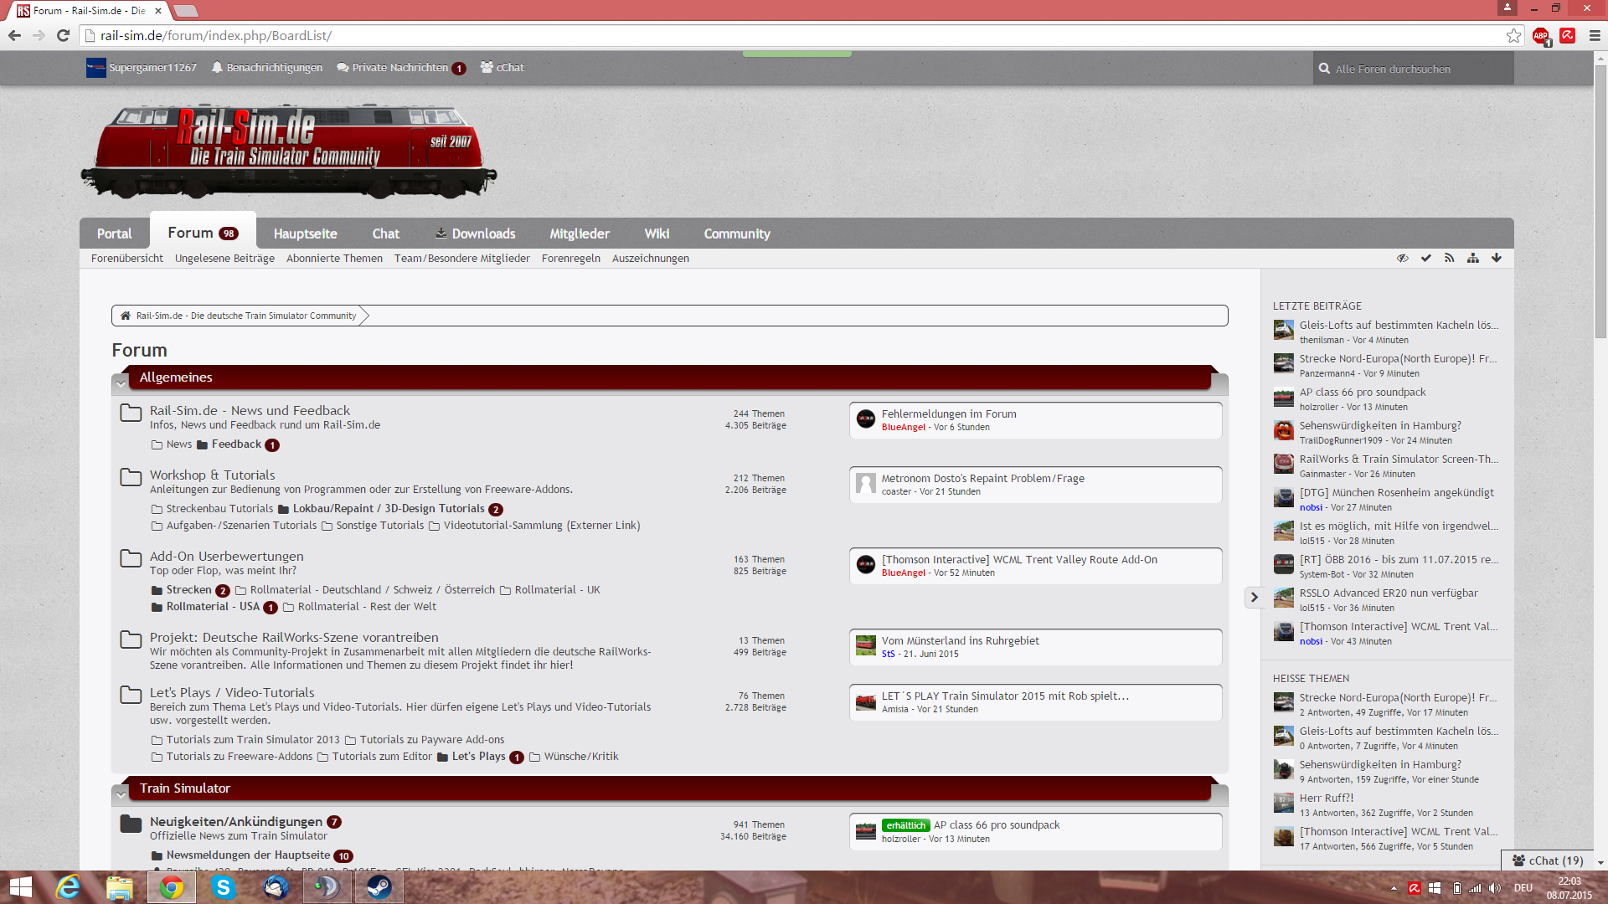Open Workshop & Tutorials forum

212,475
